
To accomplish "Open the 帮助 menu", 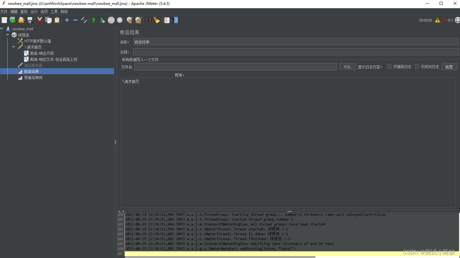I will pos(64,12).
